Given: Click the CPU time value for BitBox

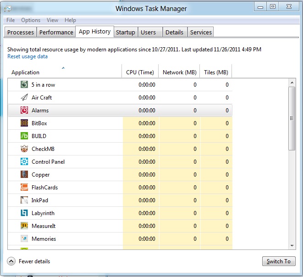Looking at the screenshot, I should pyautogui.click(x=147, y=123).
